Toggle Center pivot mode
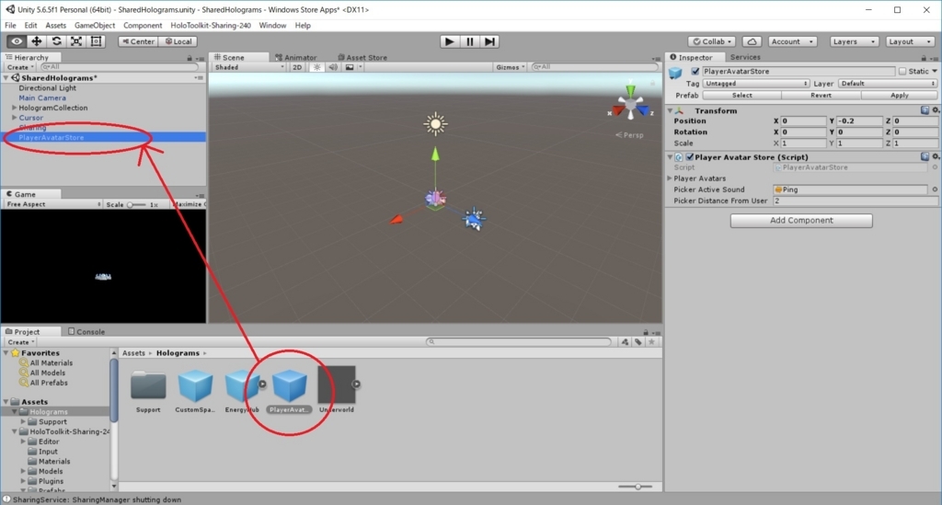Screen dimensions: 942x505 138,41
